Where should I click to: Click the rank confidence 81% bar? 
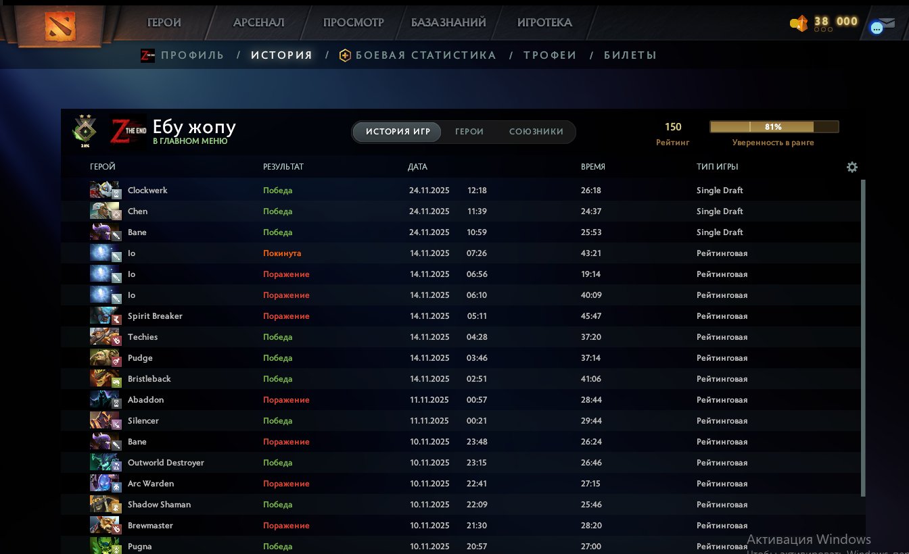(774, 127)
